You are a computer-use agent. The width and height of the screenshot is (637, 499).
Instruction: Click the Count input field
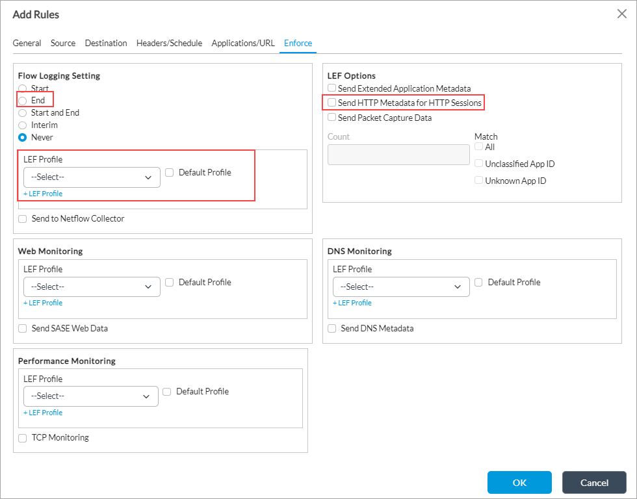coord(398,155)
